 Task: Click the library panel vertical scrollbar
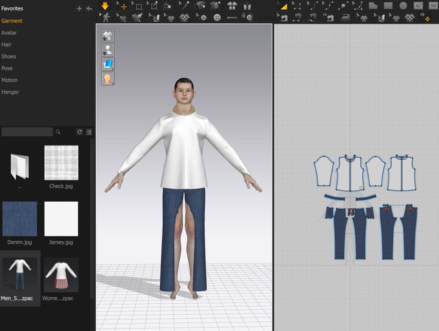pos(92,219)
